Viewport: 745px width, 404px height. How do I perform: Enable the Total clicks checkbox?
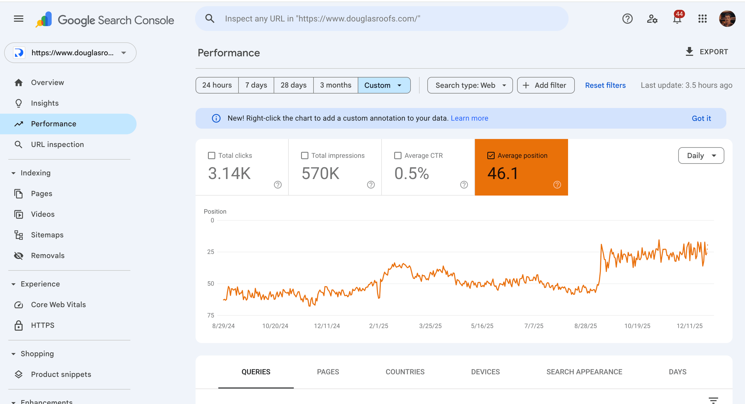[212, 155]
